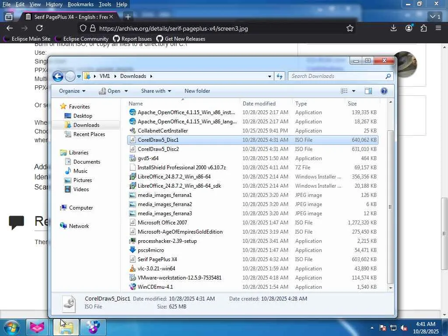Toggle the preview pane icon
The width and height of the screenshot is (448, 336).
pos(368,91)
